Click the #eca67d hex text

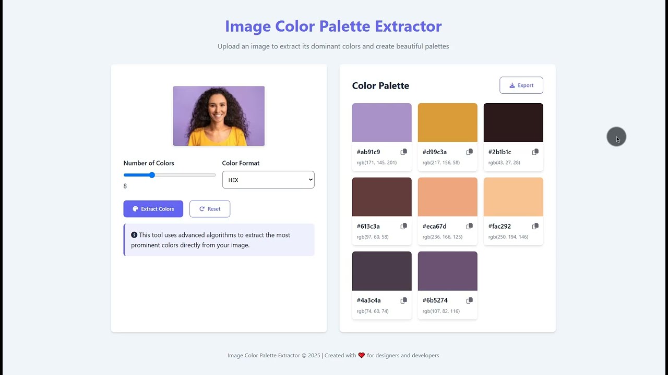pos(435,226)
